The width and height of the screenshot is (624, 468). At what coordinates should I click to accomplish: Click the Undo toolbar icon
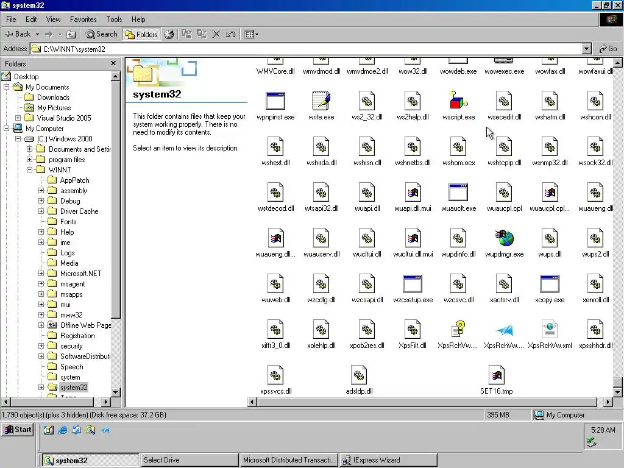click(x=231, y=34)
